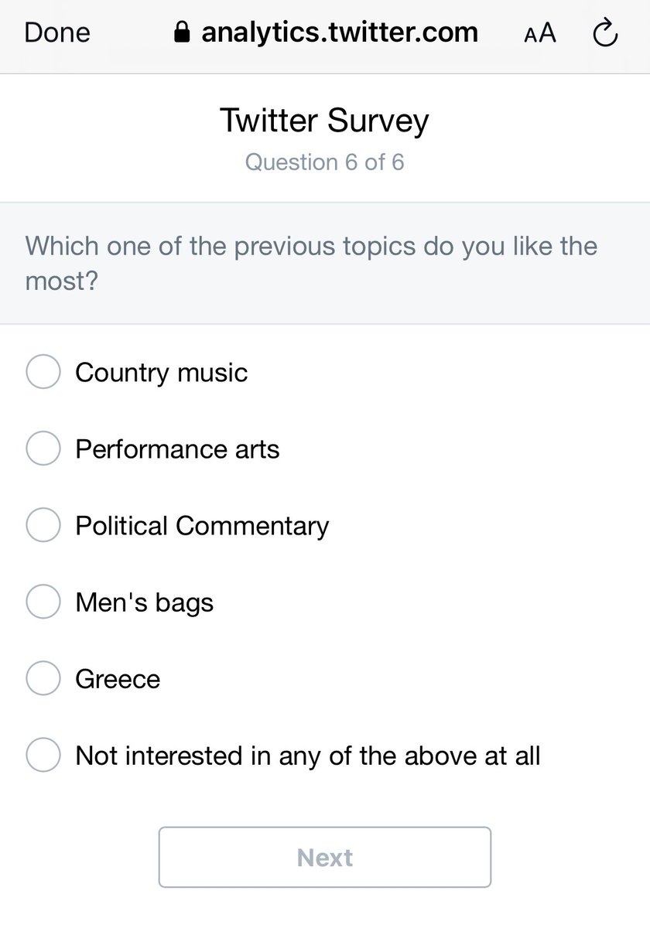Reload the page with the refresh icon
Screen dimensions: 650x928
click(604, 33)
